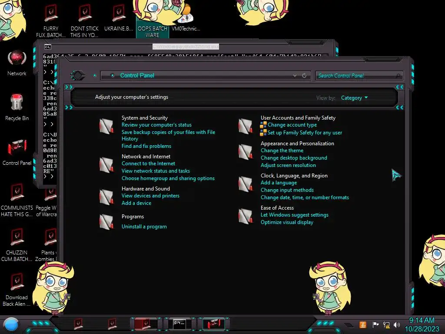Screen dimensions: 445x334
Task: Click the Control Panel breadcrumb text
Action: pos(137,76)
